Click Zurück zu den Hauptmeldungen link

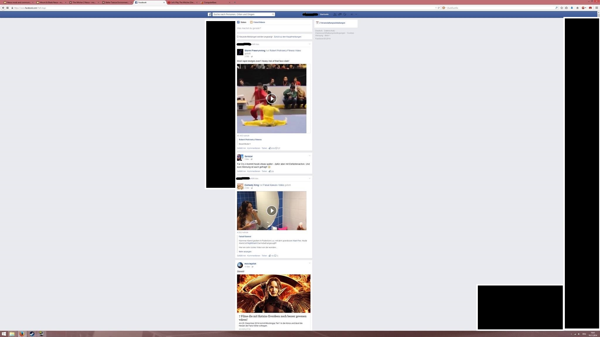click(x=287, y=37)
